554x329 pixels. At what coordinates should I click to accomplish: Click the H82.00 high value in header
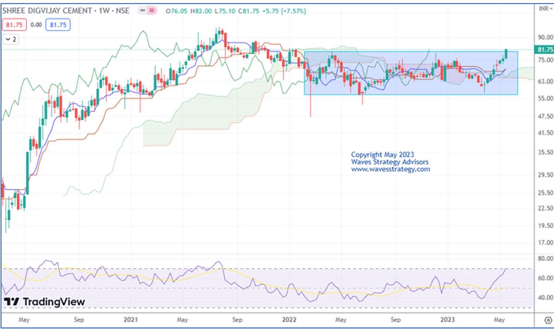point(201,11)
